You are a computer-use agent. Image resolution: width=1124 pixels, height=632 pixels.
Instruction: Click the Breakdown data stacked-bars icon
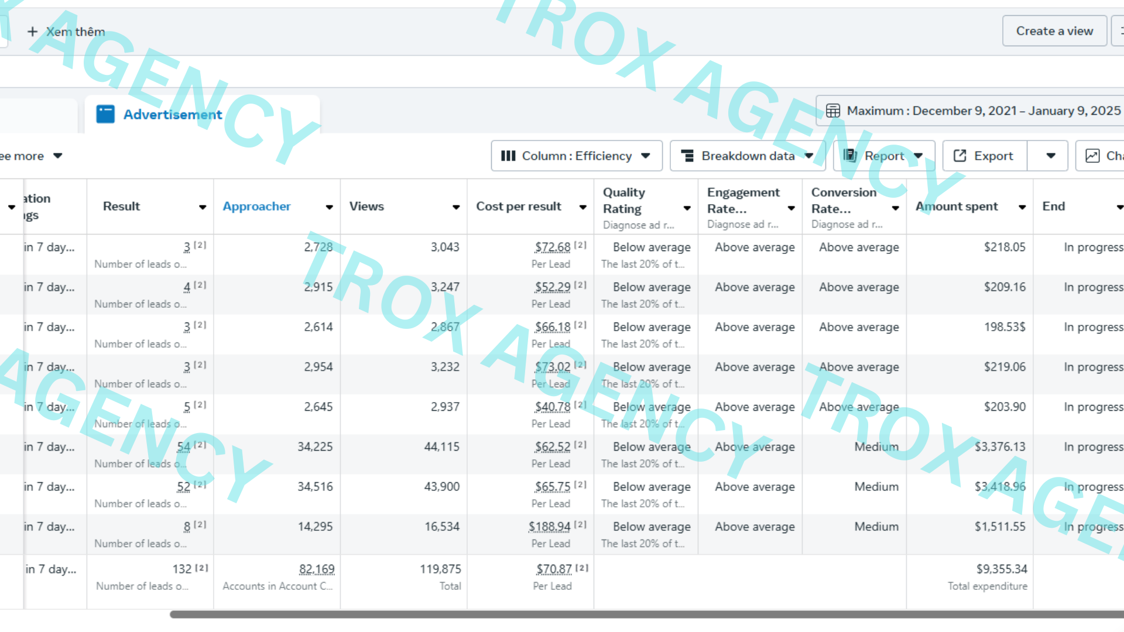click(x=688, y=156)
